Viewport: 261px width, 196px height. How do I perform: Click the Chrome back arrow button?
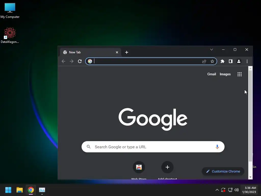63,61
